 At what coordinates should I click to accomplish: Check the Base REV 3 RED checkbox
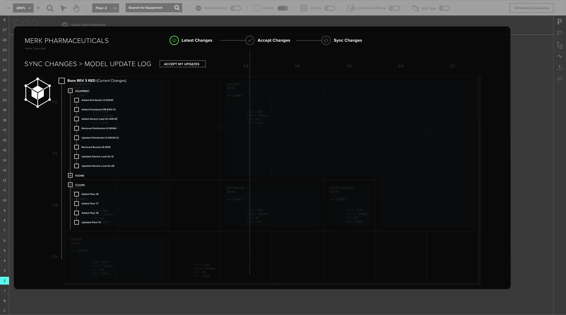[62, 81]
